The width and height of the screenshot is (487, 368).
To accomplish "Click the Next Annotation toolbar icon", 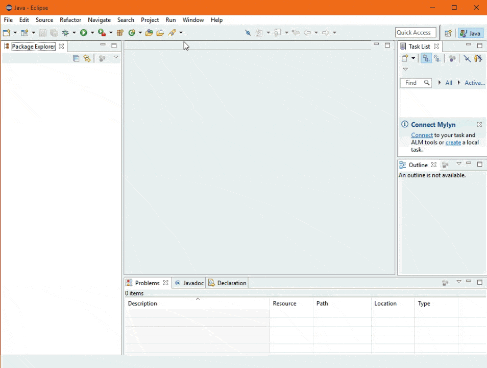I will click(x=259, y=33).
